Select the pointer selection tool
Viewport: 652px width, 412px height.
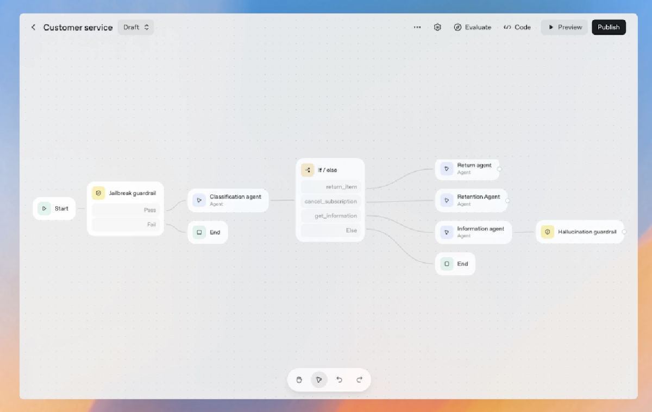[319, 380]
